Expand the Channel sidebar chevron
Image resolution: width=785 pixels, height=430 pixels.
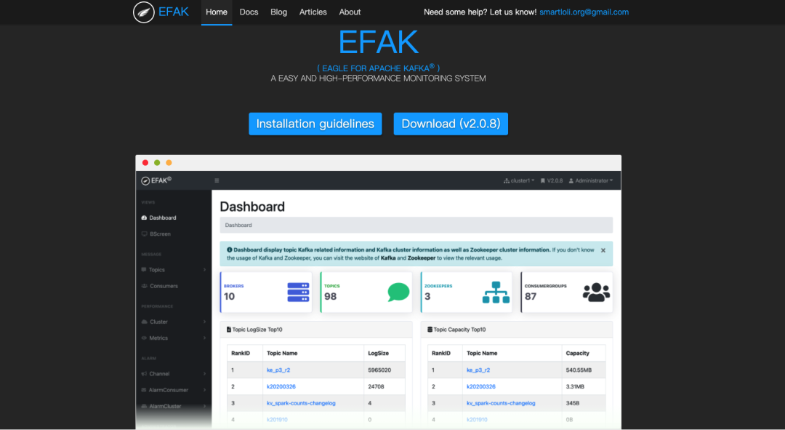205,374
